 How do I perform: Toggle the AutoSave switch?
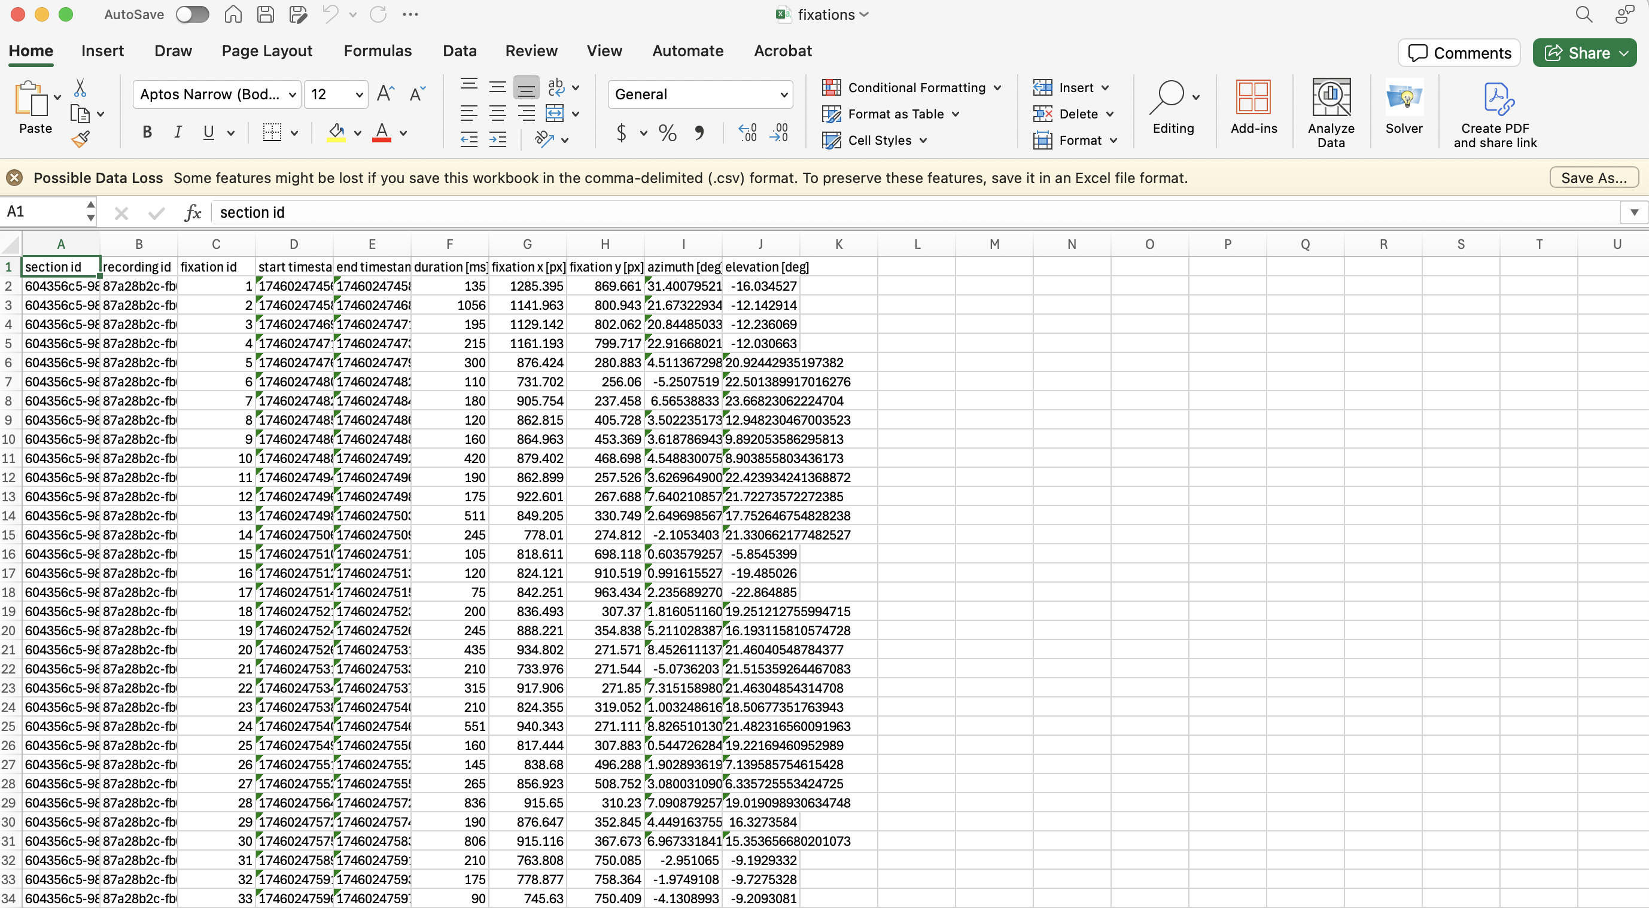coord(192,14)
